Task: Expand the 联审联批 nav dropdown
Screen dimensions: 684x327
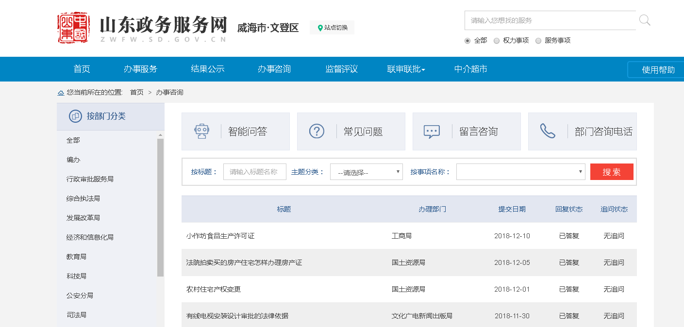Action: [406, 69]
